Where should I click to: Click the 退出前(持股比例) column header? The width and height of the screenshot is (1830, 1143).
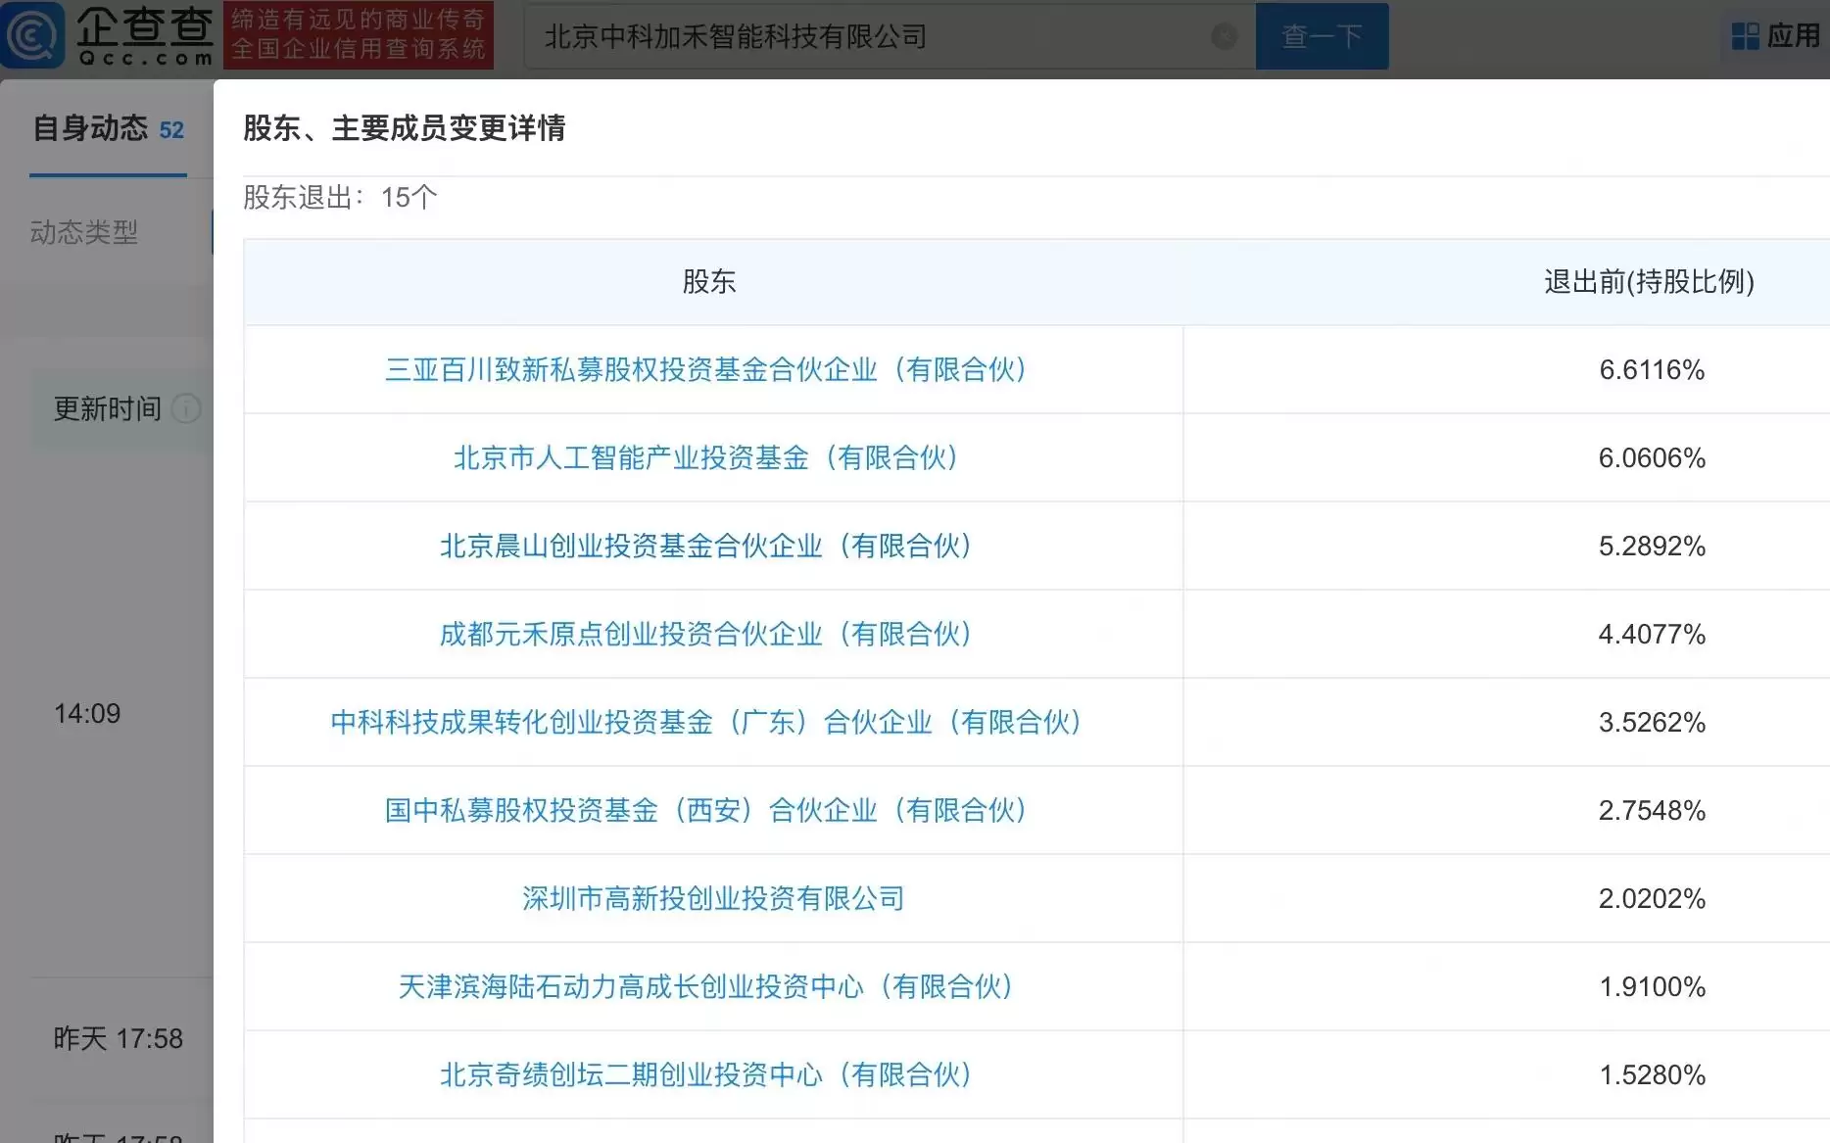coord(1650,282)
